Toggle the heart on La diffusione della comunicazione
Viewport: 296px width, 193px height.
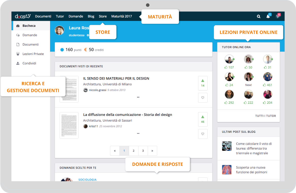click(203, 134)
